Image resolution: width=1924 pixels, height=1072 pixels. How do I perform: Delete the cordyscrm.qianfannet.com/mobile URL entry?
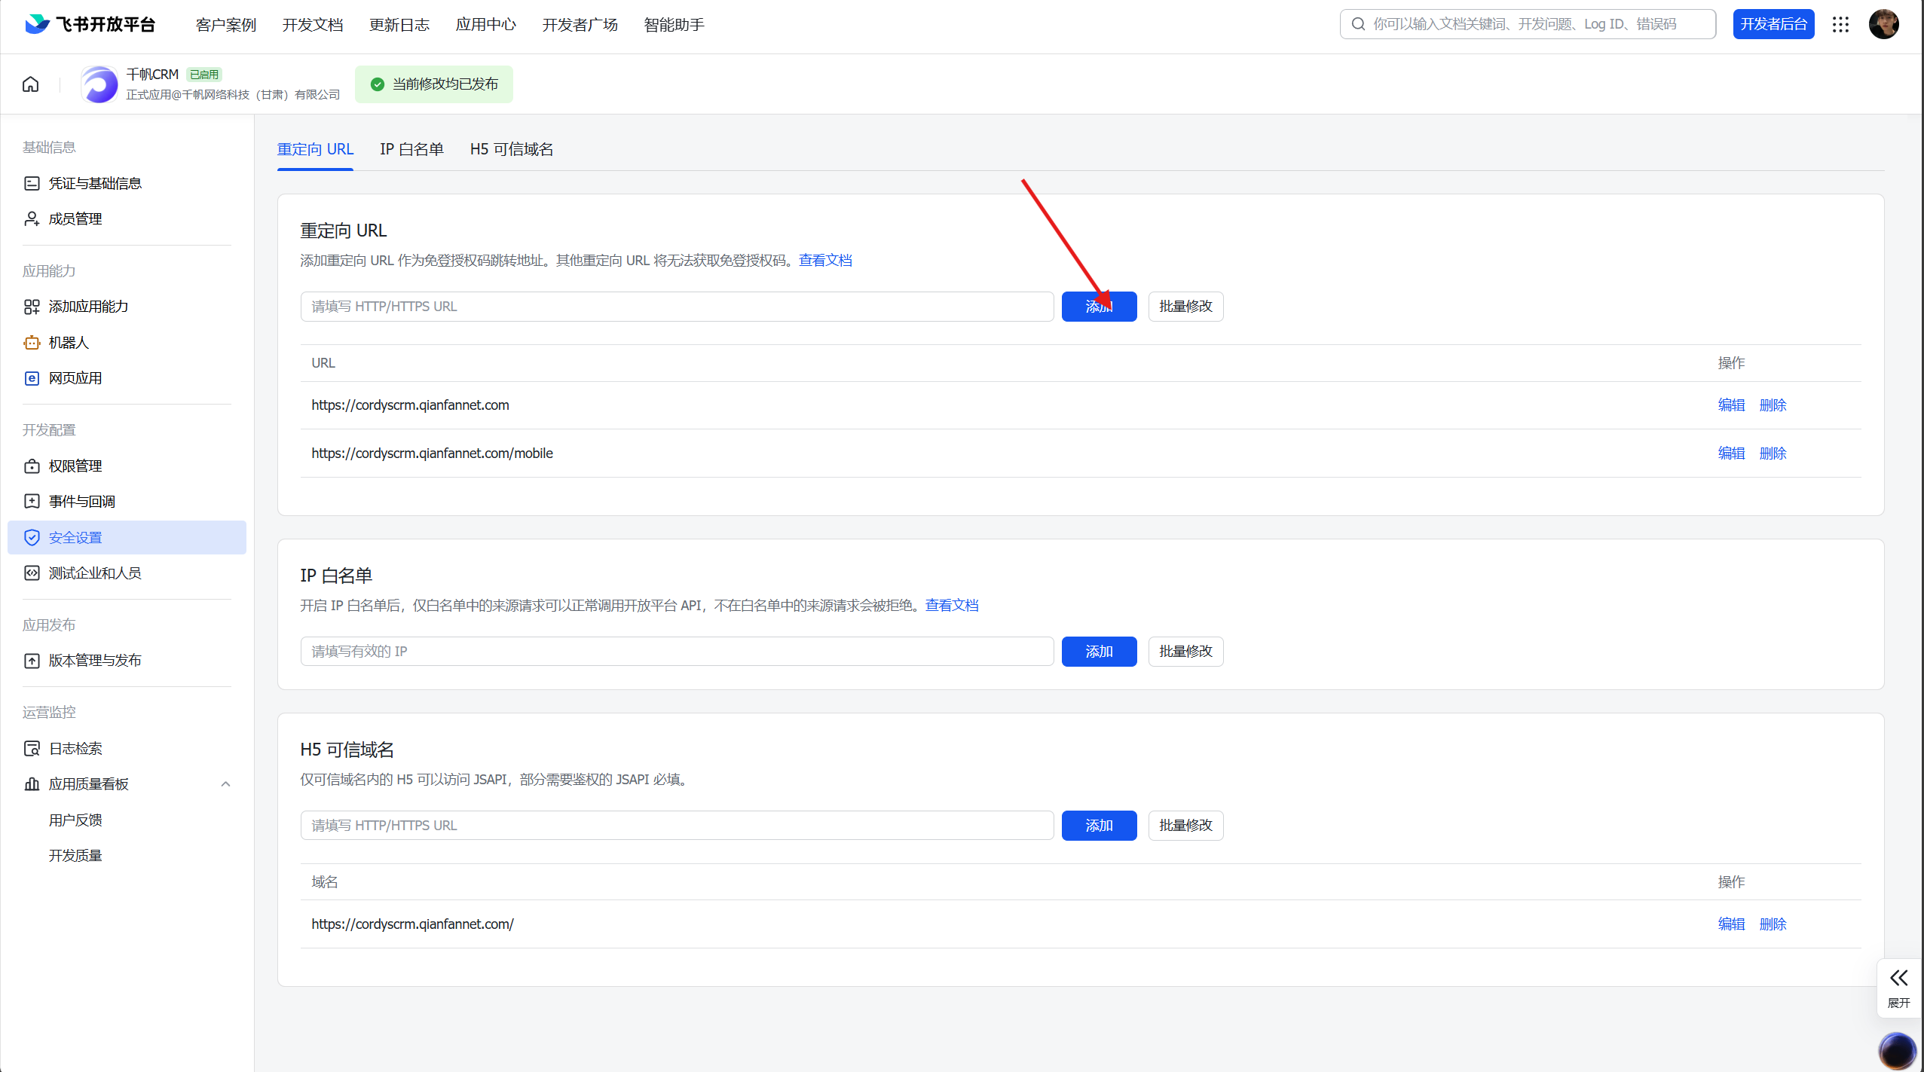coord(1773,453)
